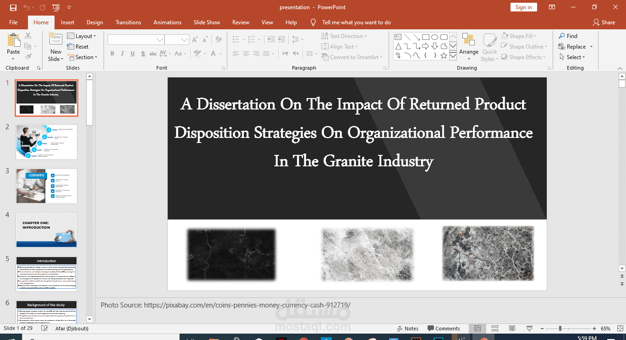Viewport: 626px width, 340px height.
Task: Start Slide Show from status bar
Action: [x=530, y=329]
